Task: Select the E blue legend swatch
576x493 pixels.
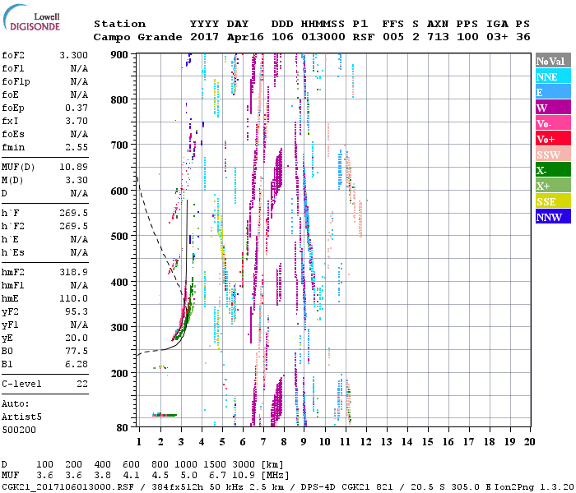Action: 553,92
